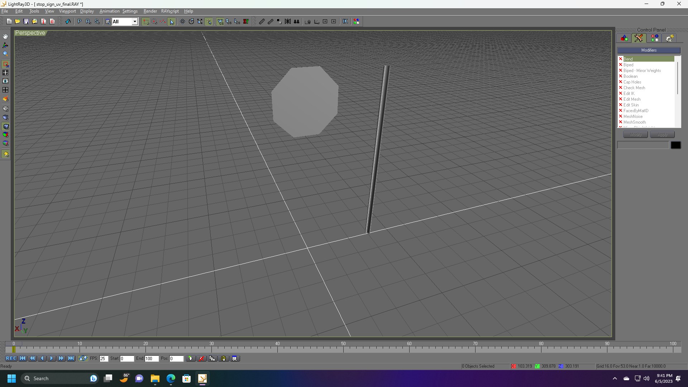This screenshot has height=387, width=688.
Task: Play the animation forward
Action: (x=52, y=358)
